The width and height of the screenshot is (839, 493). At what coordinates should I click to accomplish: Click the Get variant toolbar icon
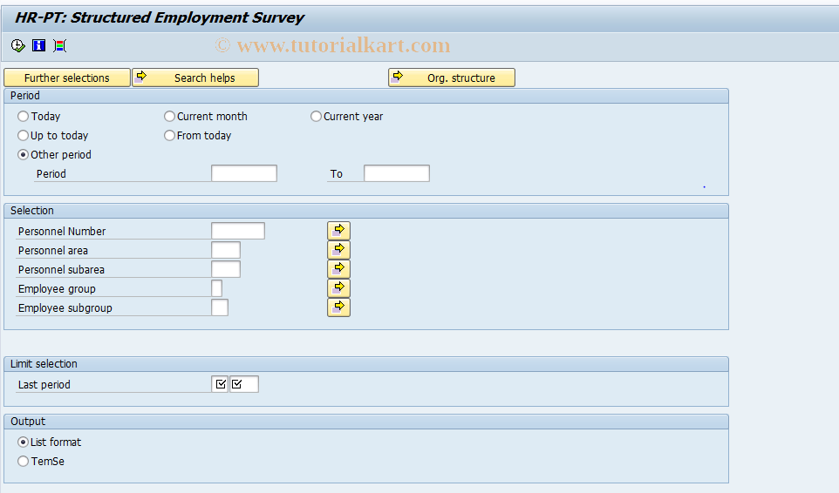tap(60, 46)
